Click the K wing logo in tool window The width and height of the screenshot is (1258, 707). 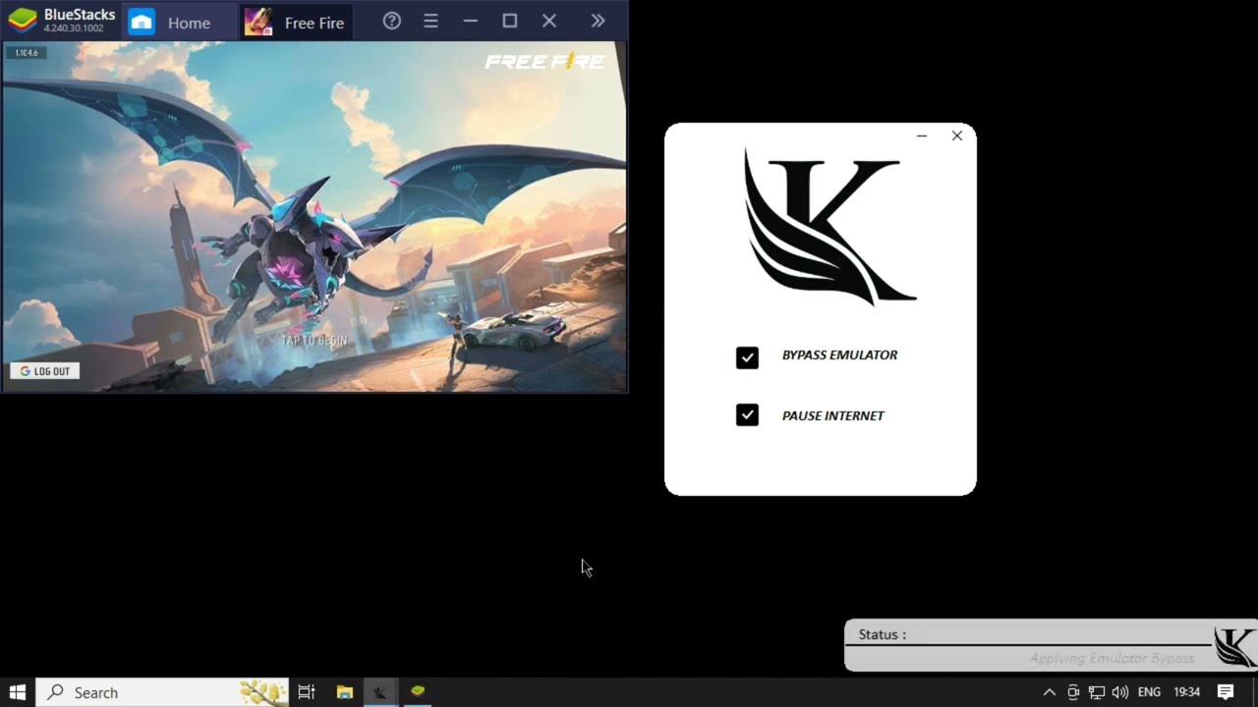[829, 227]
